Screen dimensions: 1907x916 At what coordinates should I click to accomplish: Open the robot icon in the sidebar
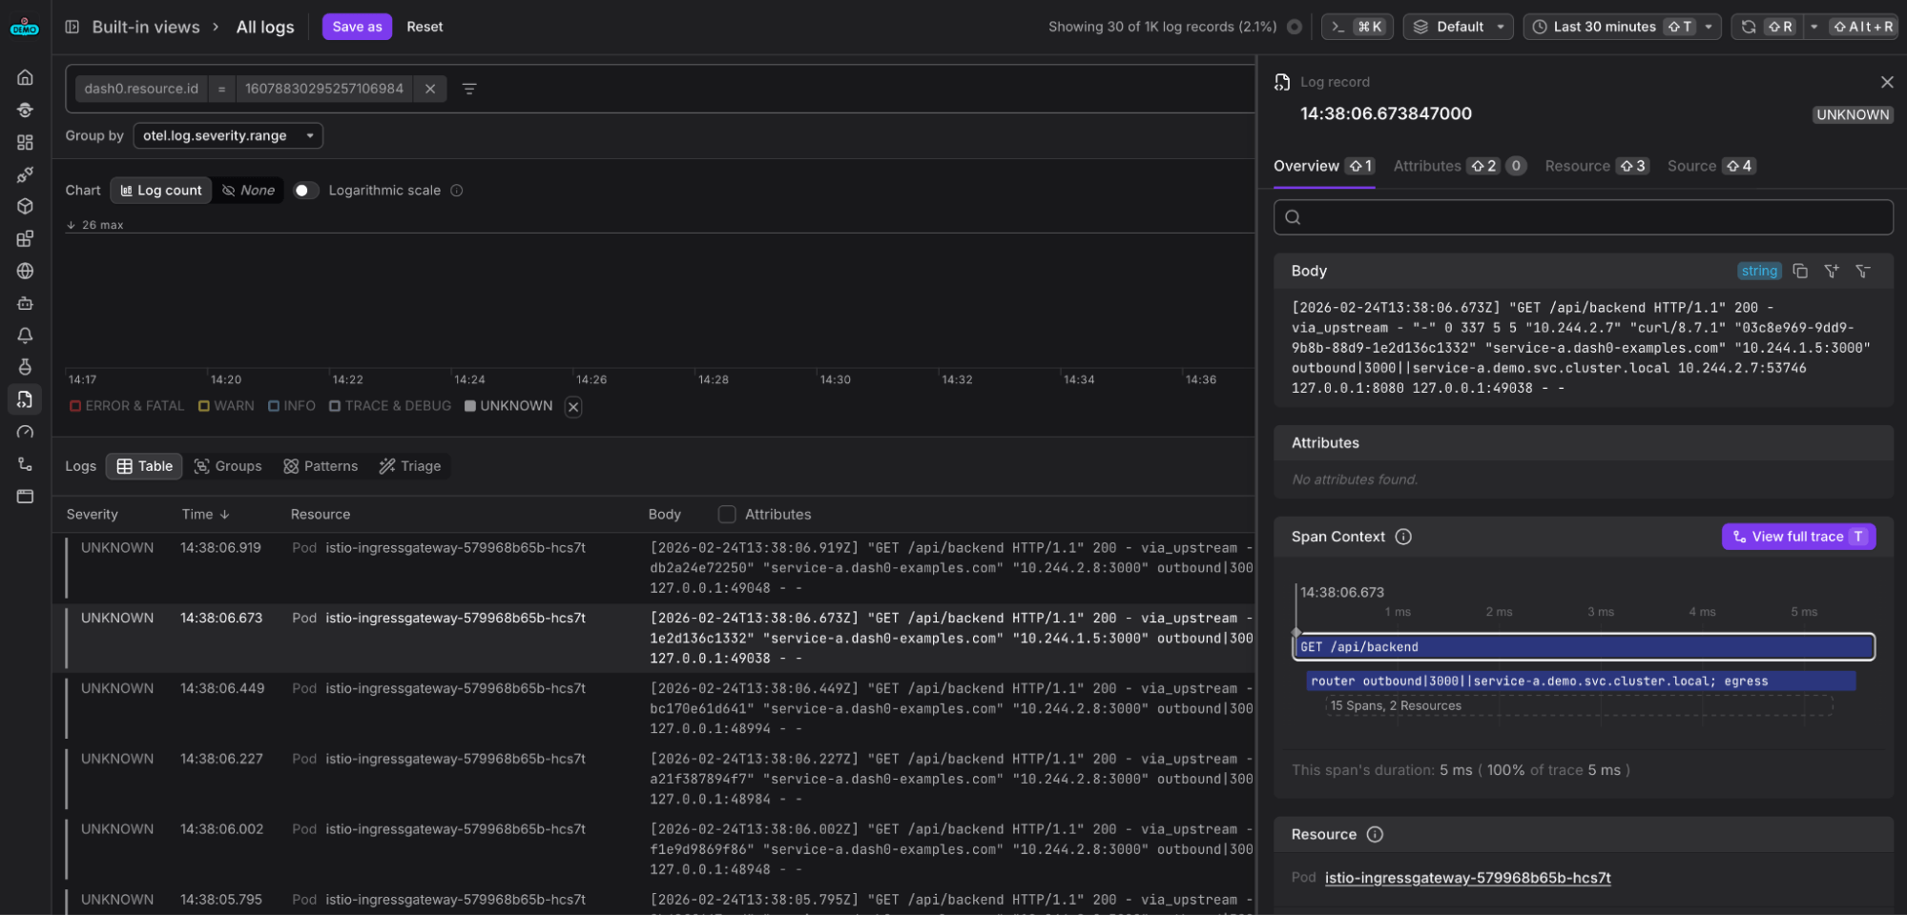point(25,303)
